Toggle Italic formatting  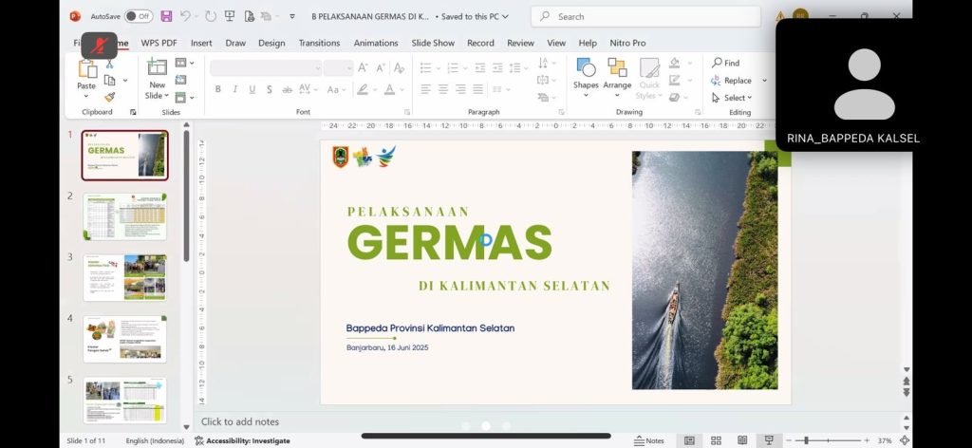pyautogui.click(x=235, y=89)
